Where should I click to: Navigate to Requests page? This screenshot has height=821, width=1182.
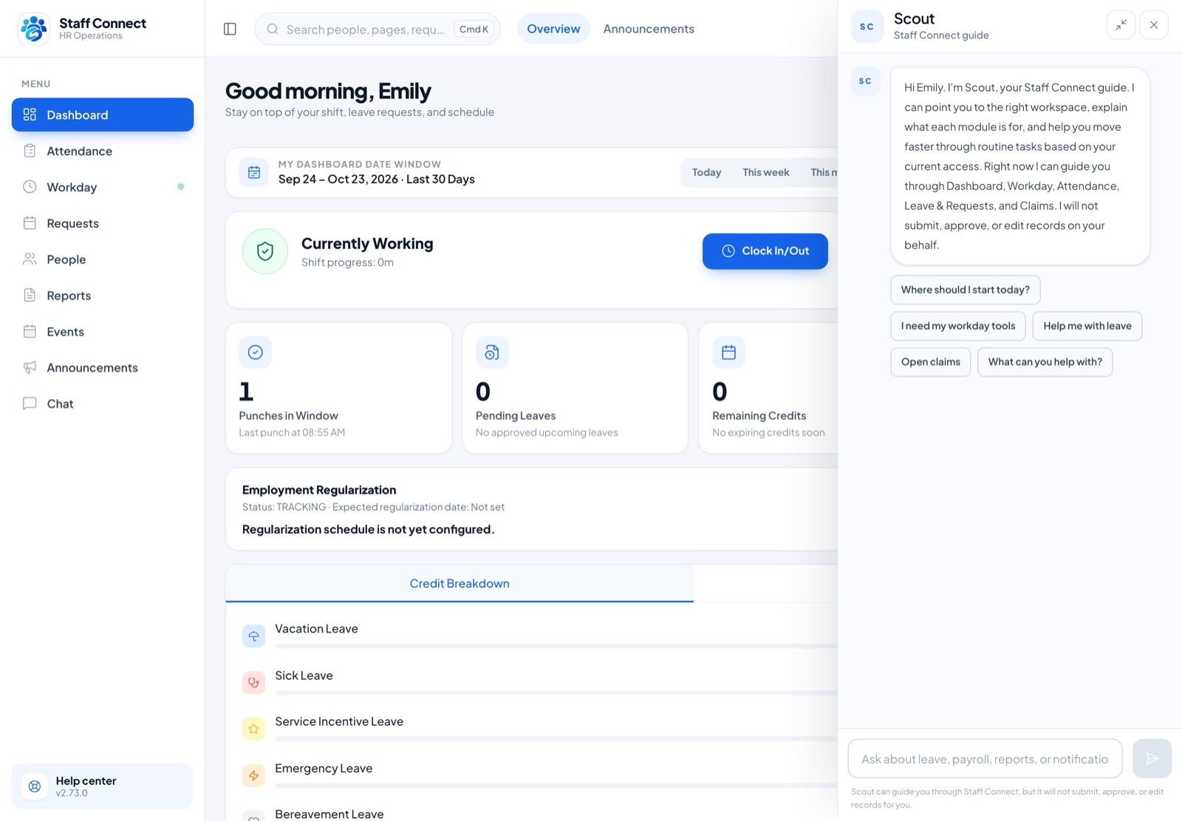pos(103,223)
